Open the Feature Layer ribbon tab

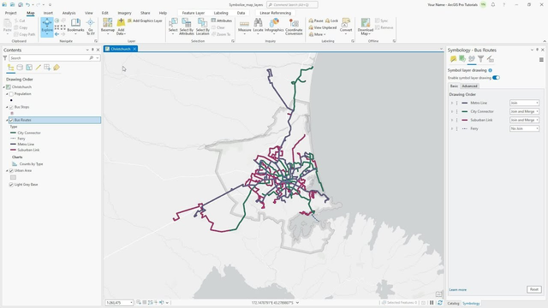click(194, 13)
